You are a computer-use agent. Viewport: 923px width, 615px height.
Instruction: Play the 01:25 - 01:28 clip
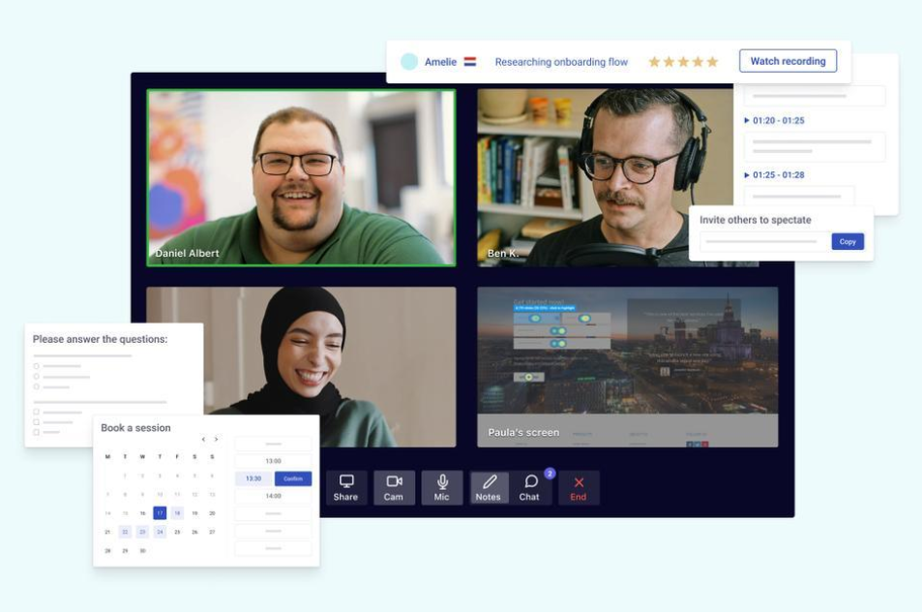click(x=746, y=175)
